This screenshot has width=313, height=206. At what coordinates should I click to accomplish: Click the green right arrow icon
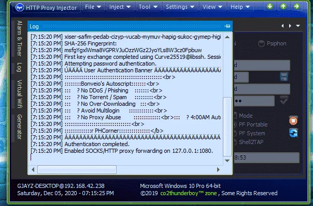[296, 6]
